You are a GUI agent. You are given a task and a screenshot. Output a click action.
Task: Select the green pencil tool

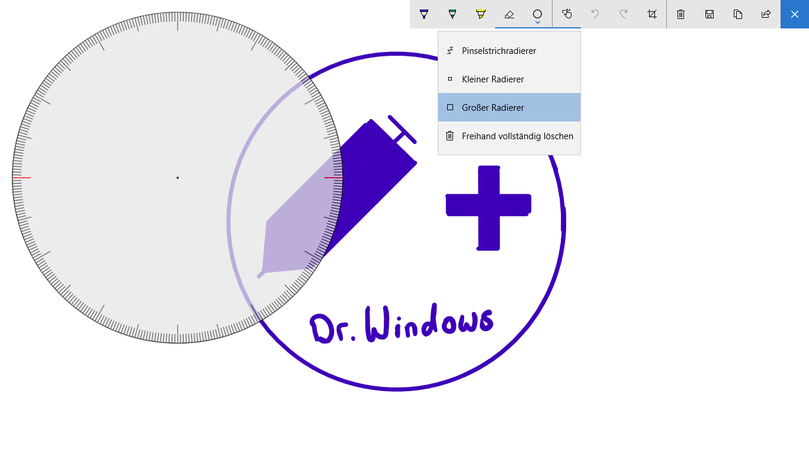point(452,14)
